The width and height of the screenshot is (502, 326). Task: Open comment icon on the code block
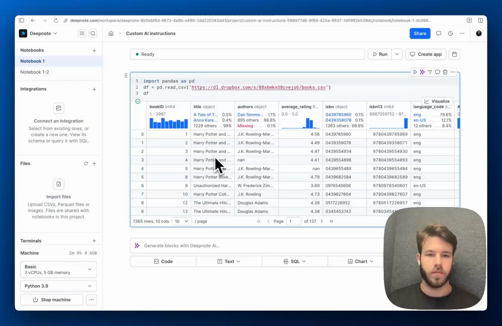point(438,72)
